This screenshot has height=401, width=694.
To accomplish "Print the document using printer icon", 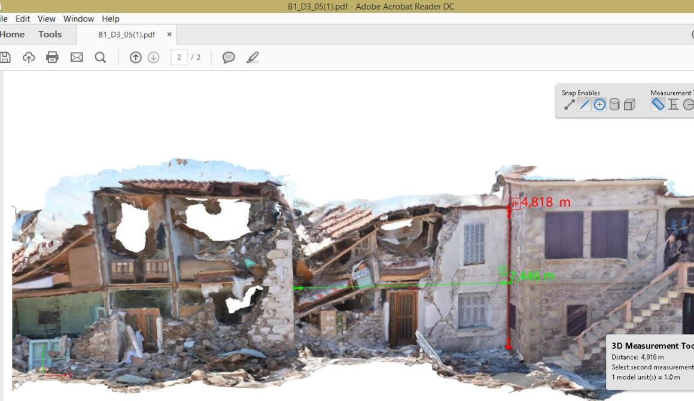I will (52, 57).
